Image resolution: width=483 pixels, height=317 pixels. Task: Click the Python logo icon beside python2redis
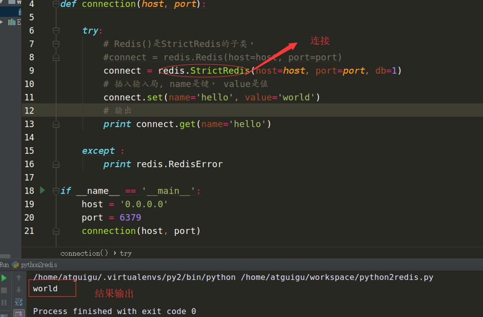[15, 265]
